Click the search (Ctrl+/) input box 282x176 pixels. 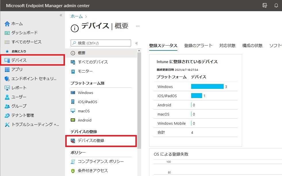coord(101,43)
